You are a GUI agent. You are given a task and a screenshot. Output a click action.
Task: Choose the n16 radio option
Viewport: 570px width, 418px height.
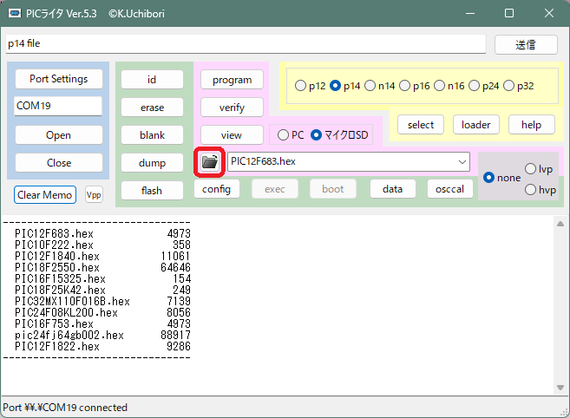439,86
